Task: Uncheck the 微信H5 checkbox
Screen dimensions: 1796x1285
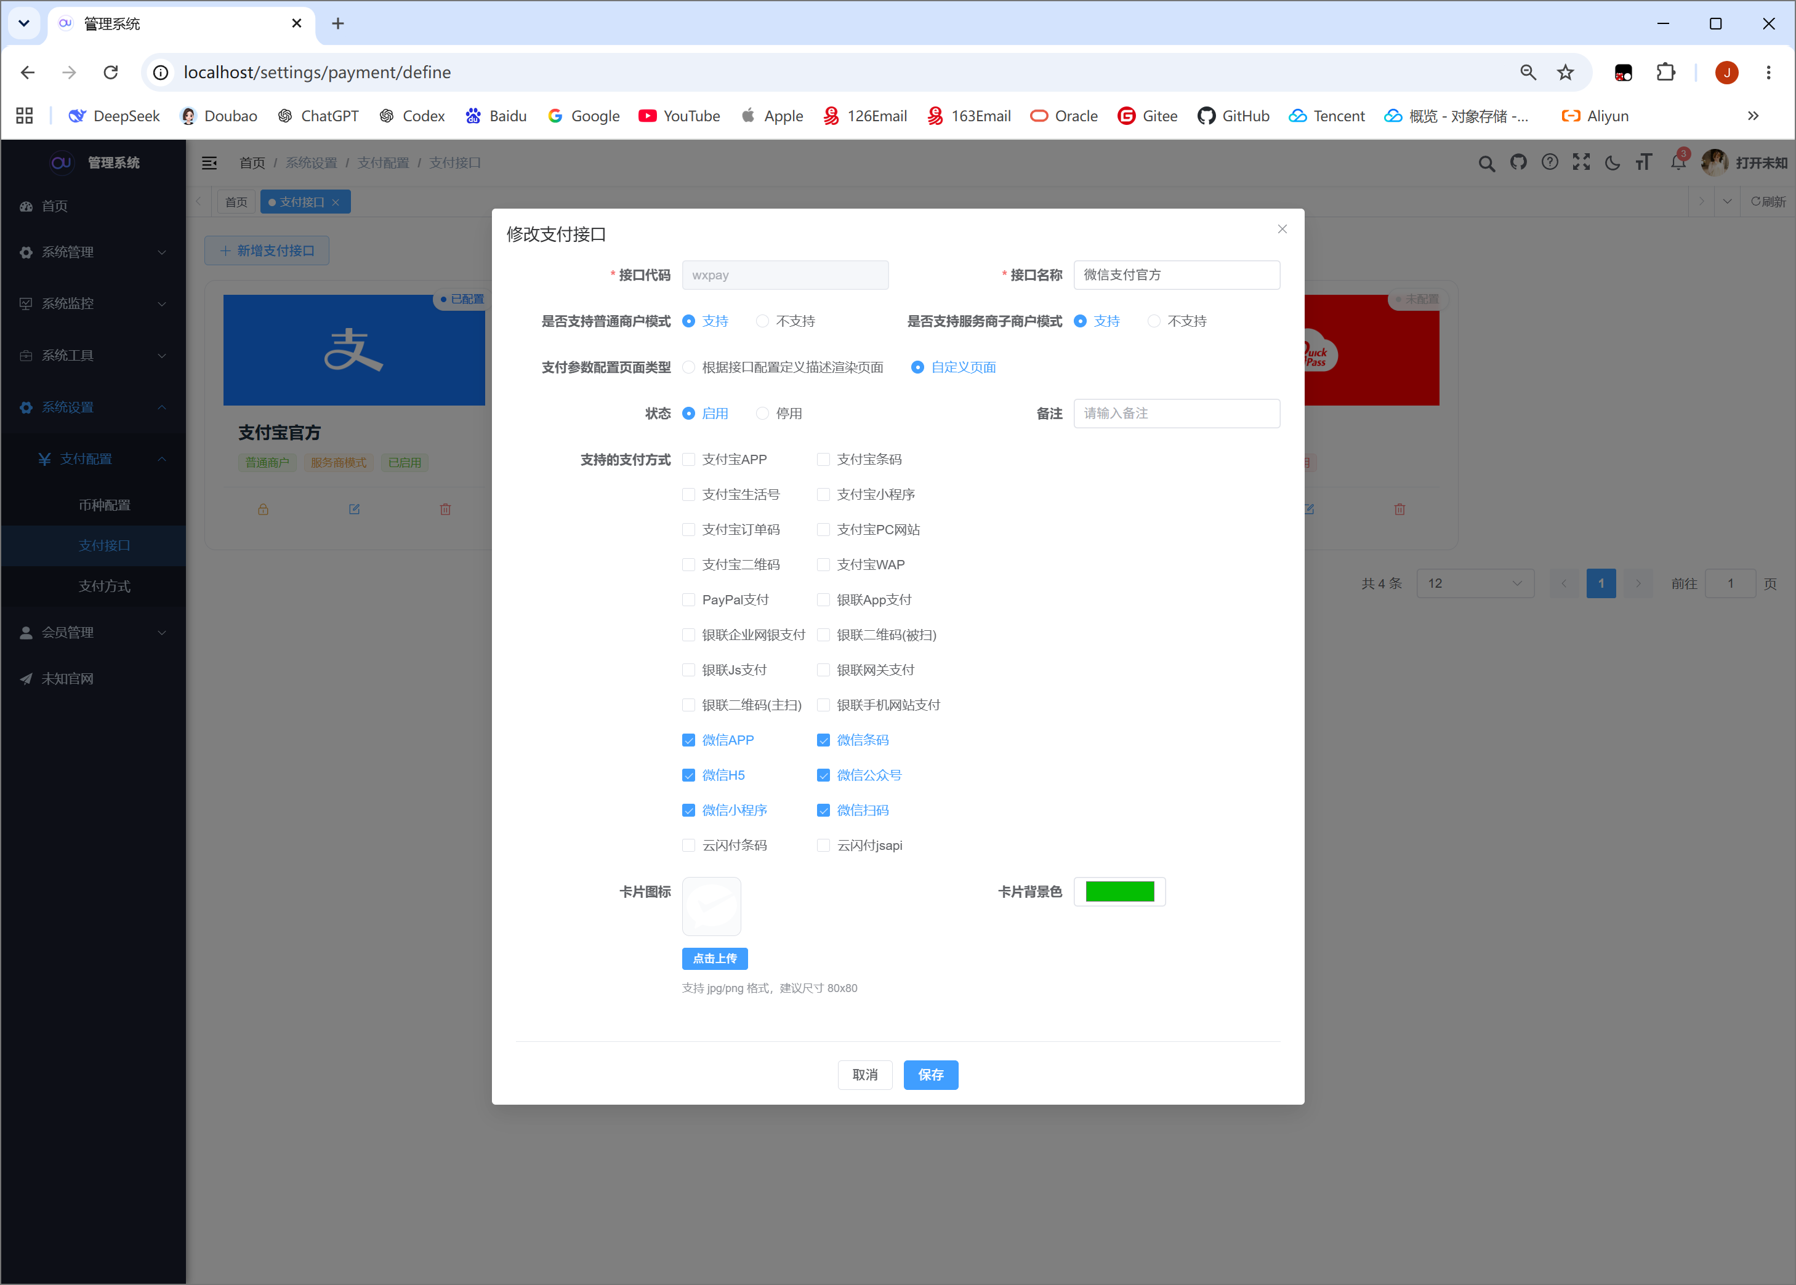Action: point(688,775)
